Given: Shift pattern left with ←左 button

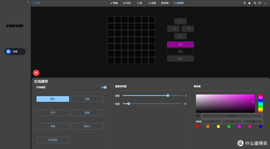Looking at the screenshot, I should [173, 29].
